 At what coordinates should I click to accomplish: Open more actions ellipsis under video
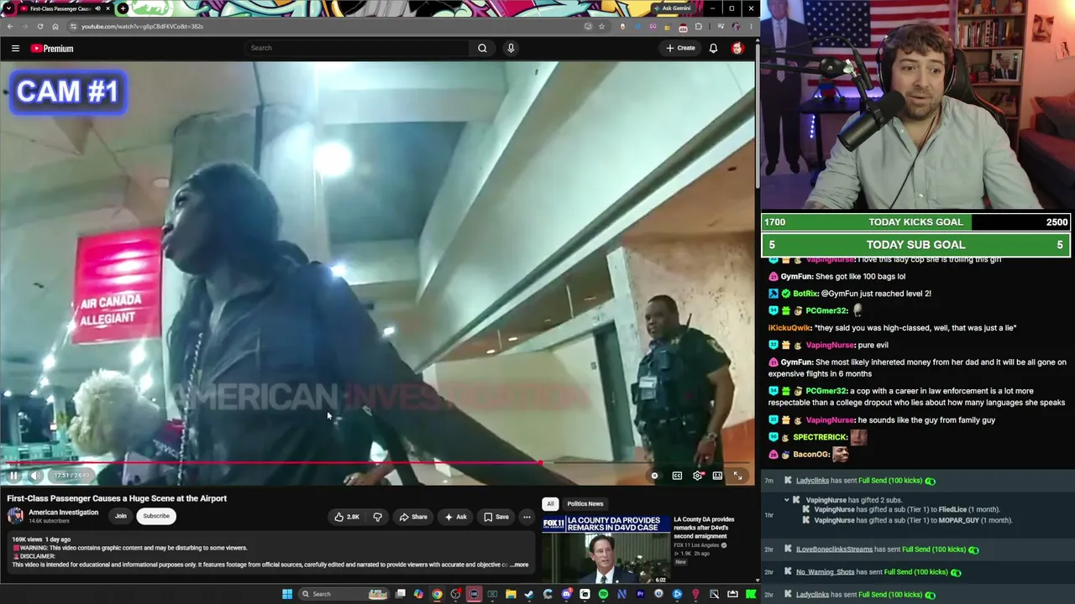(x=527, y=517)
